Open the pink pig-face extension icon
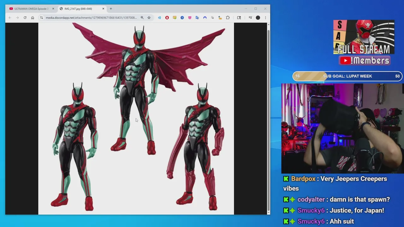Viewport: 404px width, 227px height. coord(190,18)
